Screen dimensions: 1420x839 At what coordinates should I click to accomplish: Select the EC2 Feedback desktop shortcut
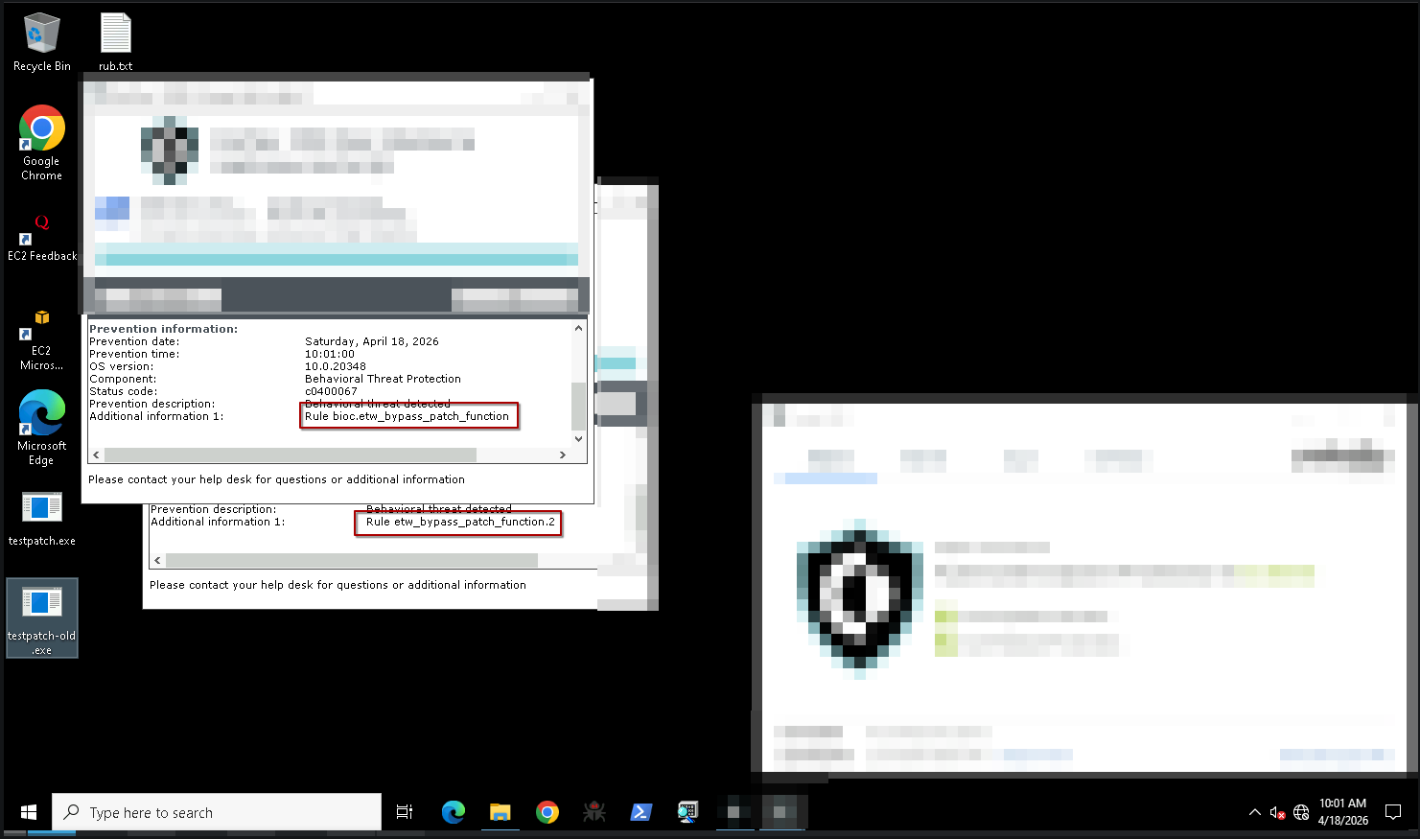point(41,237)
